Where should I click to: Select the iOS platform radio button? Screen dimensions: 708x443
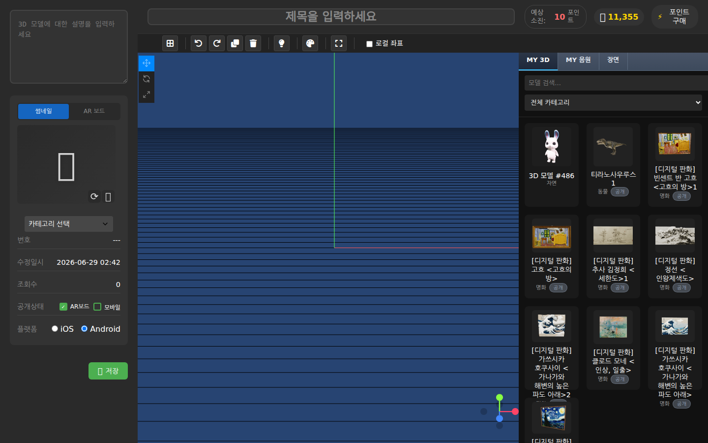coord(55,329)
